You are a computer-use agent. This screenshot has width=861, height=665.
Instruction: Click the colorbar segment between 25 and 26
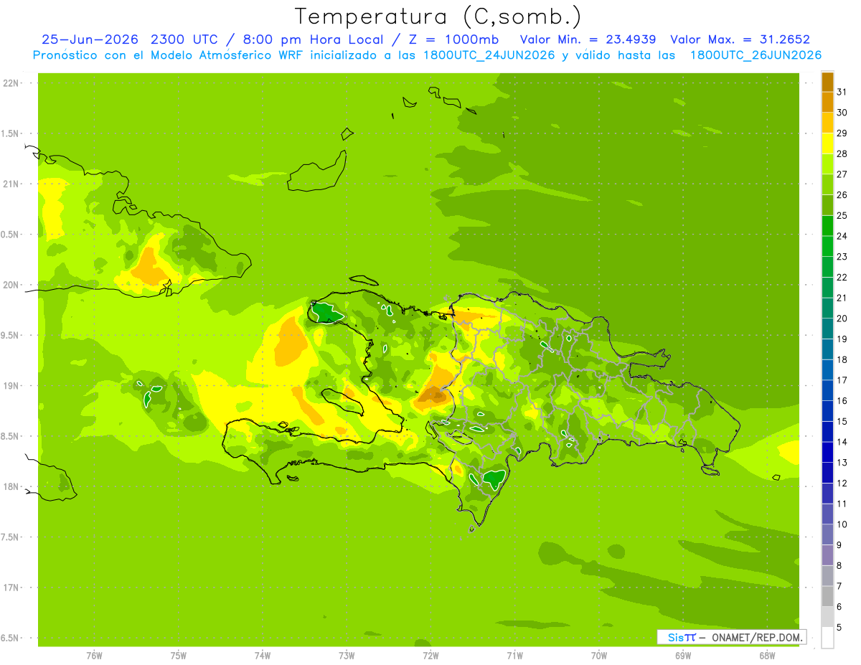(x=827, y=205)
